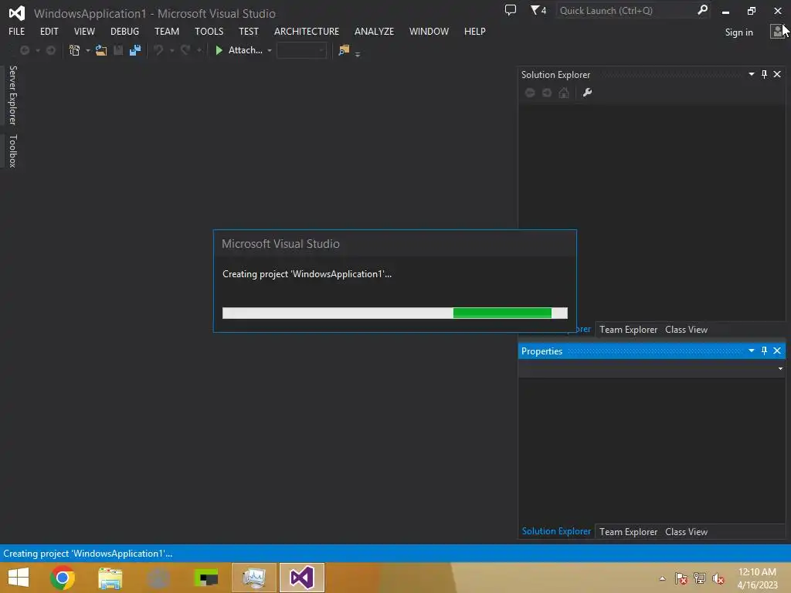Open Properties window position dropdown
791x593 pixels.
751,351
